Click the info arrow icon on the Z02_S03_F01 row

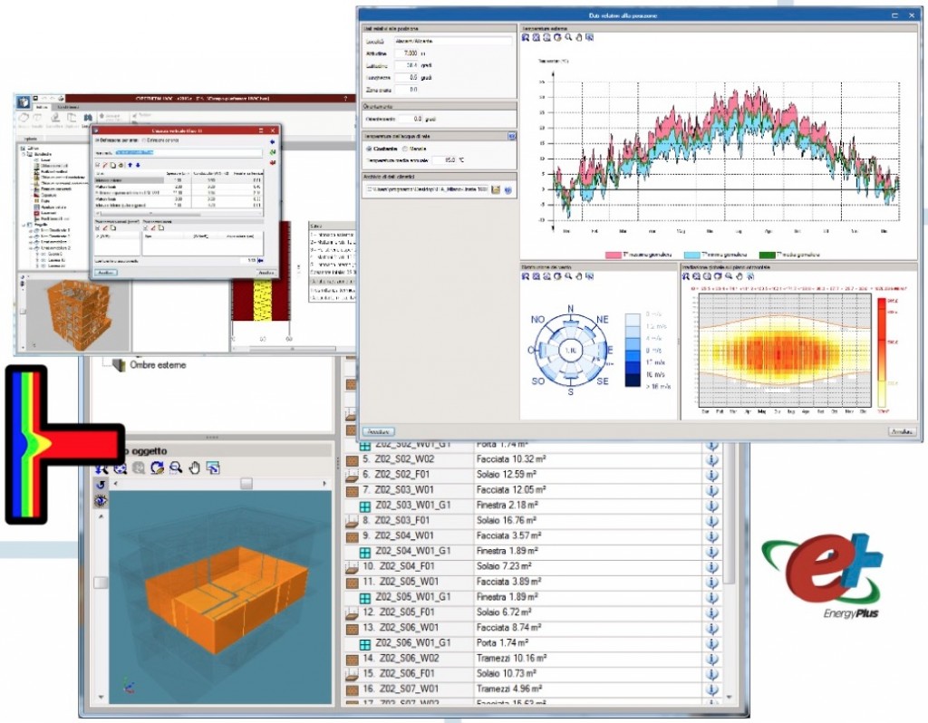coord(711,520)
